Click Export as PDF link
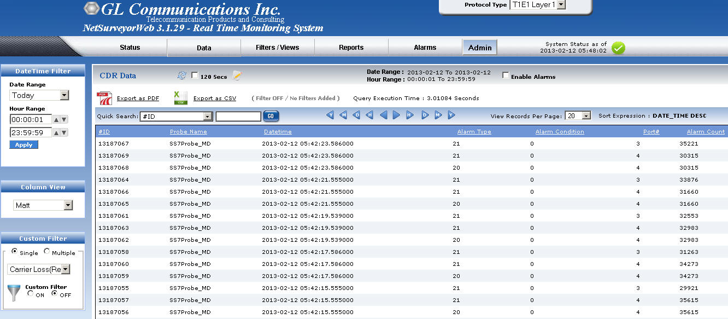This screenshot has height=319, width=728. coord(138,98)
